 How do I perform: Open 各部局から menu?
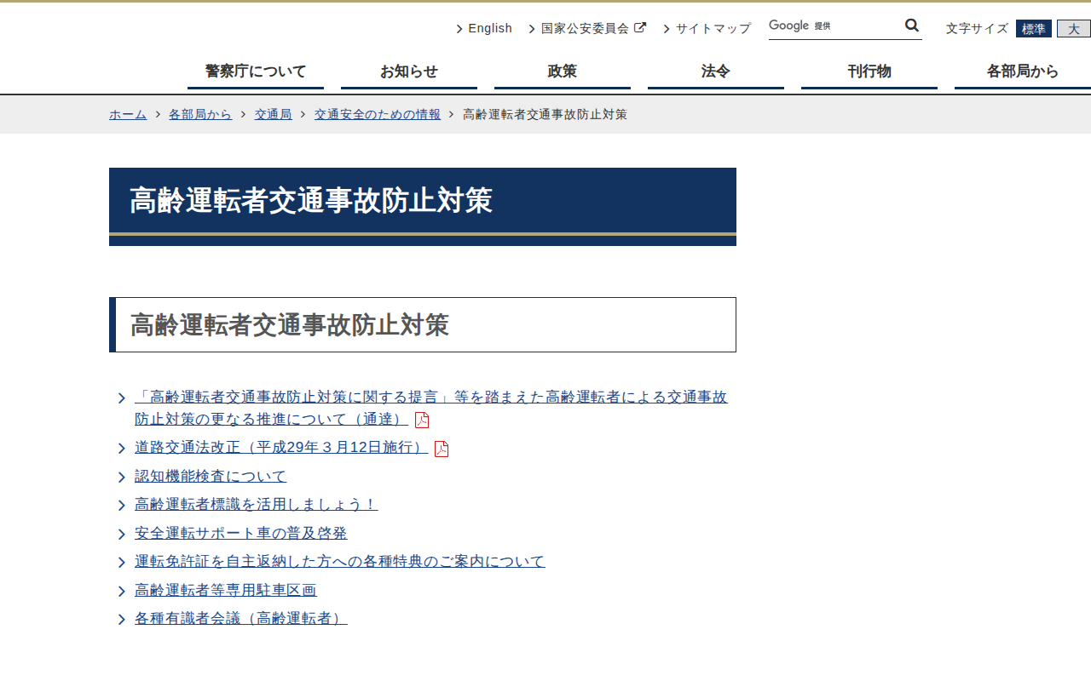tap(1023, 72)
